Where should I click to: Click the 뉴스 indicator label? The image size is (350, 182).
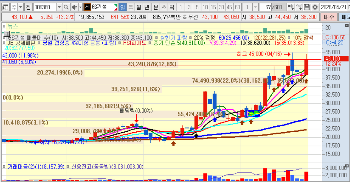pos(13,26)
